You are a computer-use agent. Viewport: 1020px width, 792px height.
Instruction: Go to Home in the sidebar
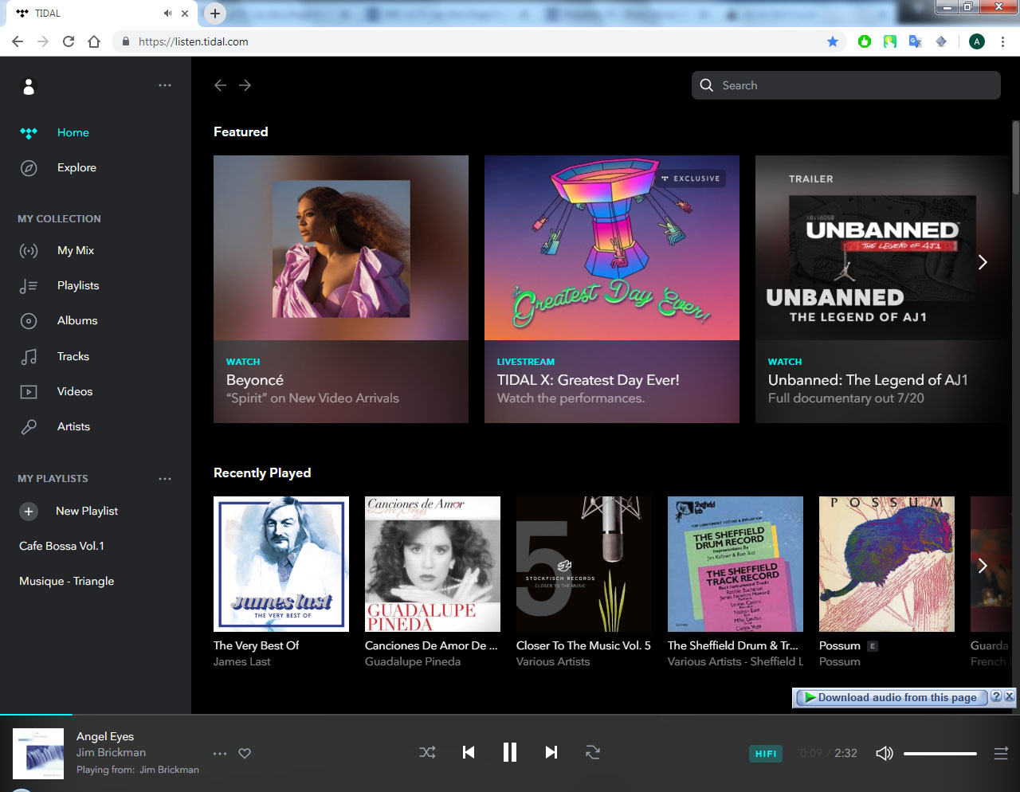pos(73,132)
